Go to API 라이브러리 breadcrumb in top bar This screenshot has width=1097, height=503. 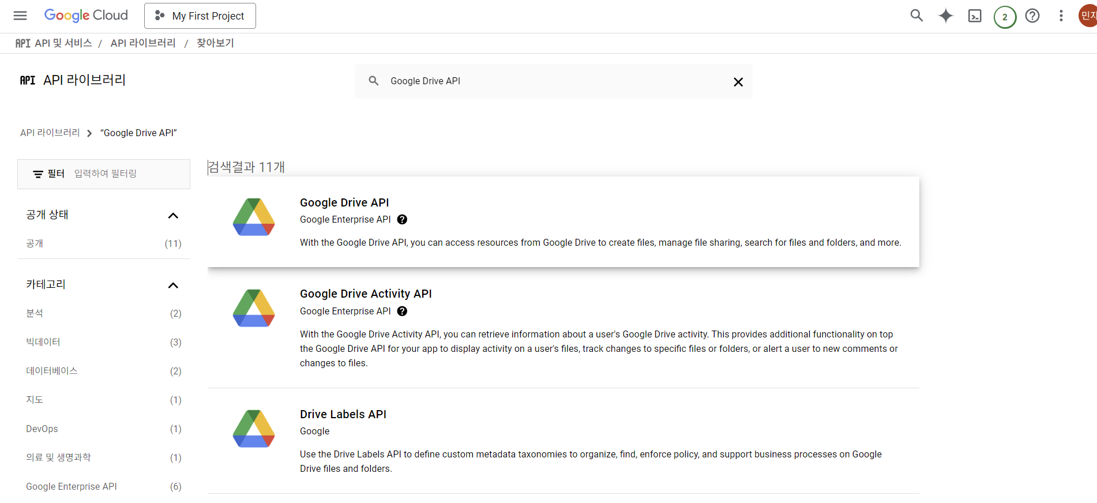[143, 43]
